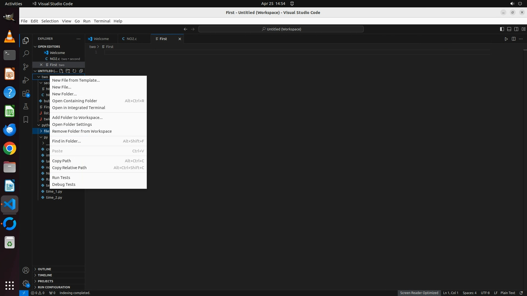Expand the OUTLINE section
Image resolution: width=527 pixels, height=296 pixels.
coord(44,269)
